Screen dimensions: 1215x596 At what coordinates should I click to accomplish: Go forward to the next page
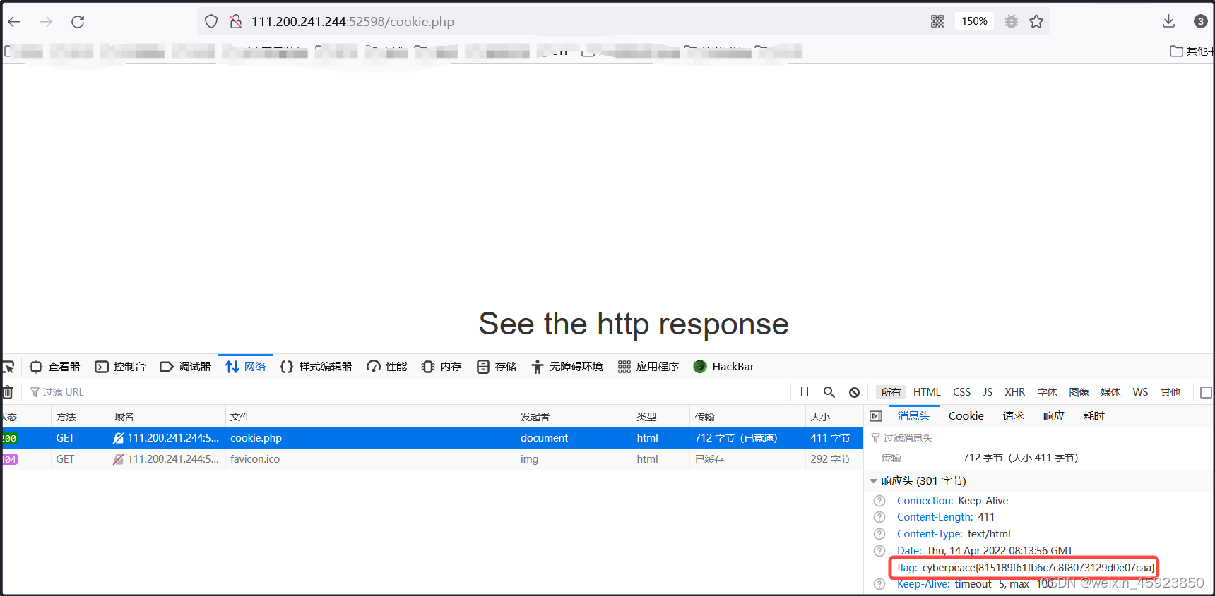(x=46, y=22)
